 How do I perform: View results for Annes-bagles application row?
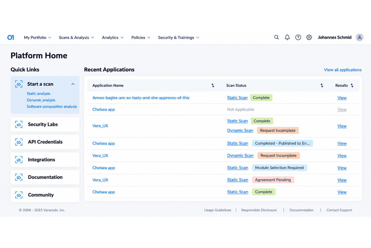click(x=342, y=98)
